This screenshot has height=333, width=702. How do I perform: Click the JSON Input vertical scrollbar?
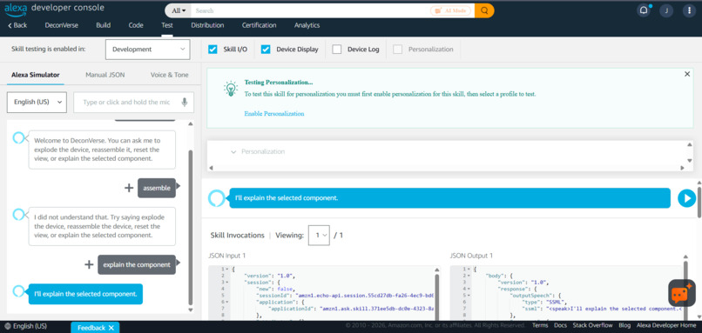(437, 297)
